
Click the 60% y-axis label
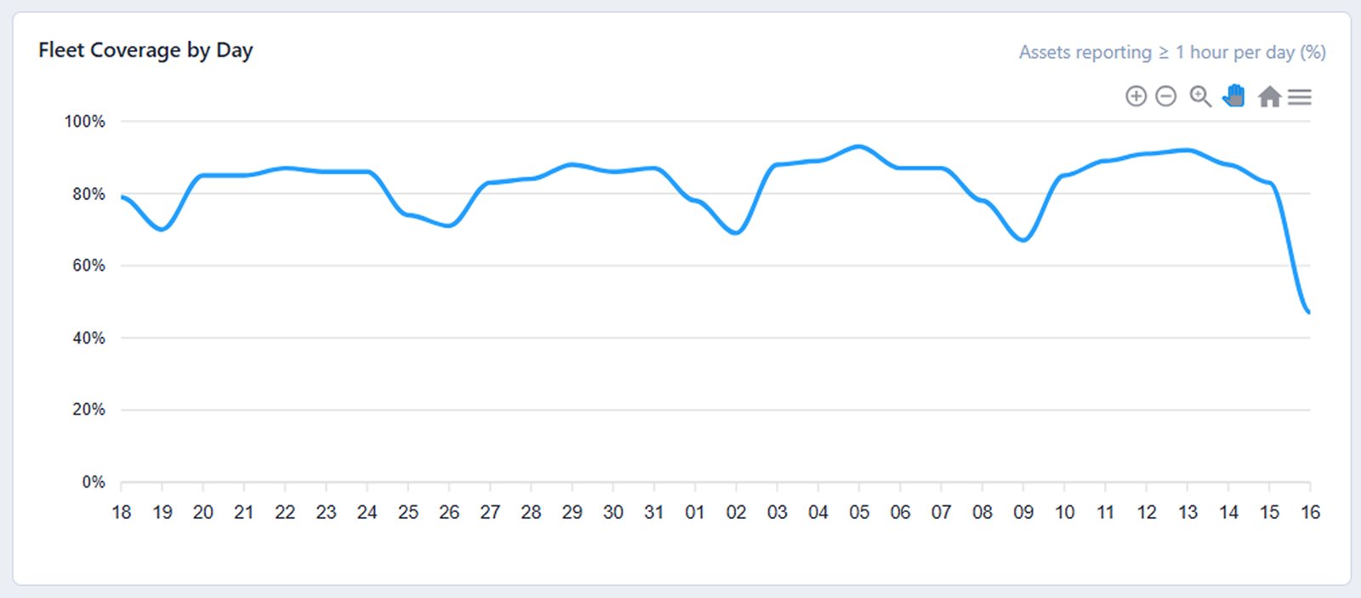[x=88, y=265]
